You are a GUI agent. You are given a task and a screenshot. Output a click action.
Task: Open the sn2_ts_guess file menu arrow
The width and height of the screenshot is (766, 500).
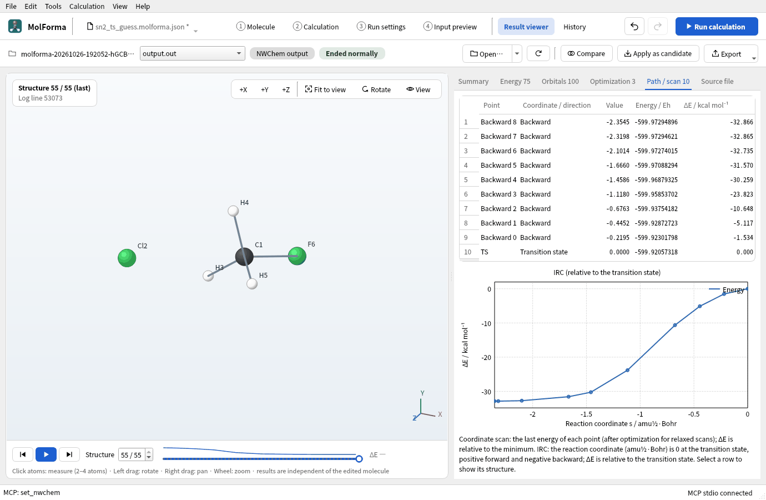[195, 31]
